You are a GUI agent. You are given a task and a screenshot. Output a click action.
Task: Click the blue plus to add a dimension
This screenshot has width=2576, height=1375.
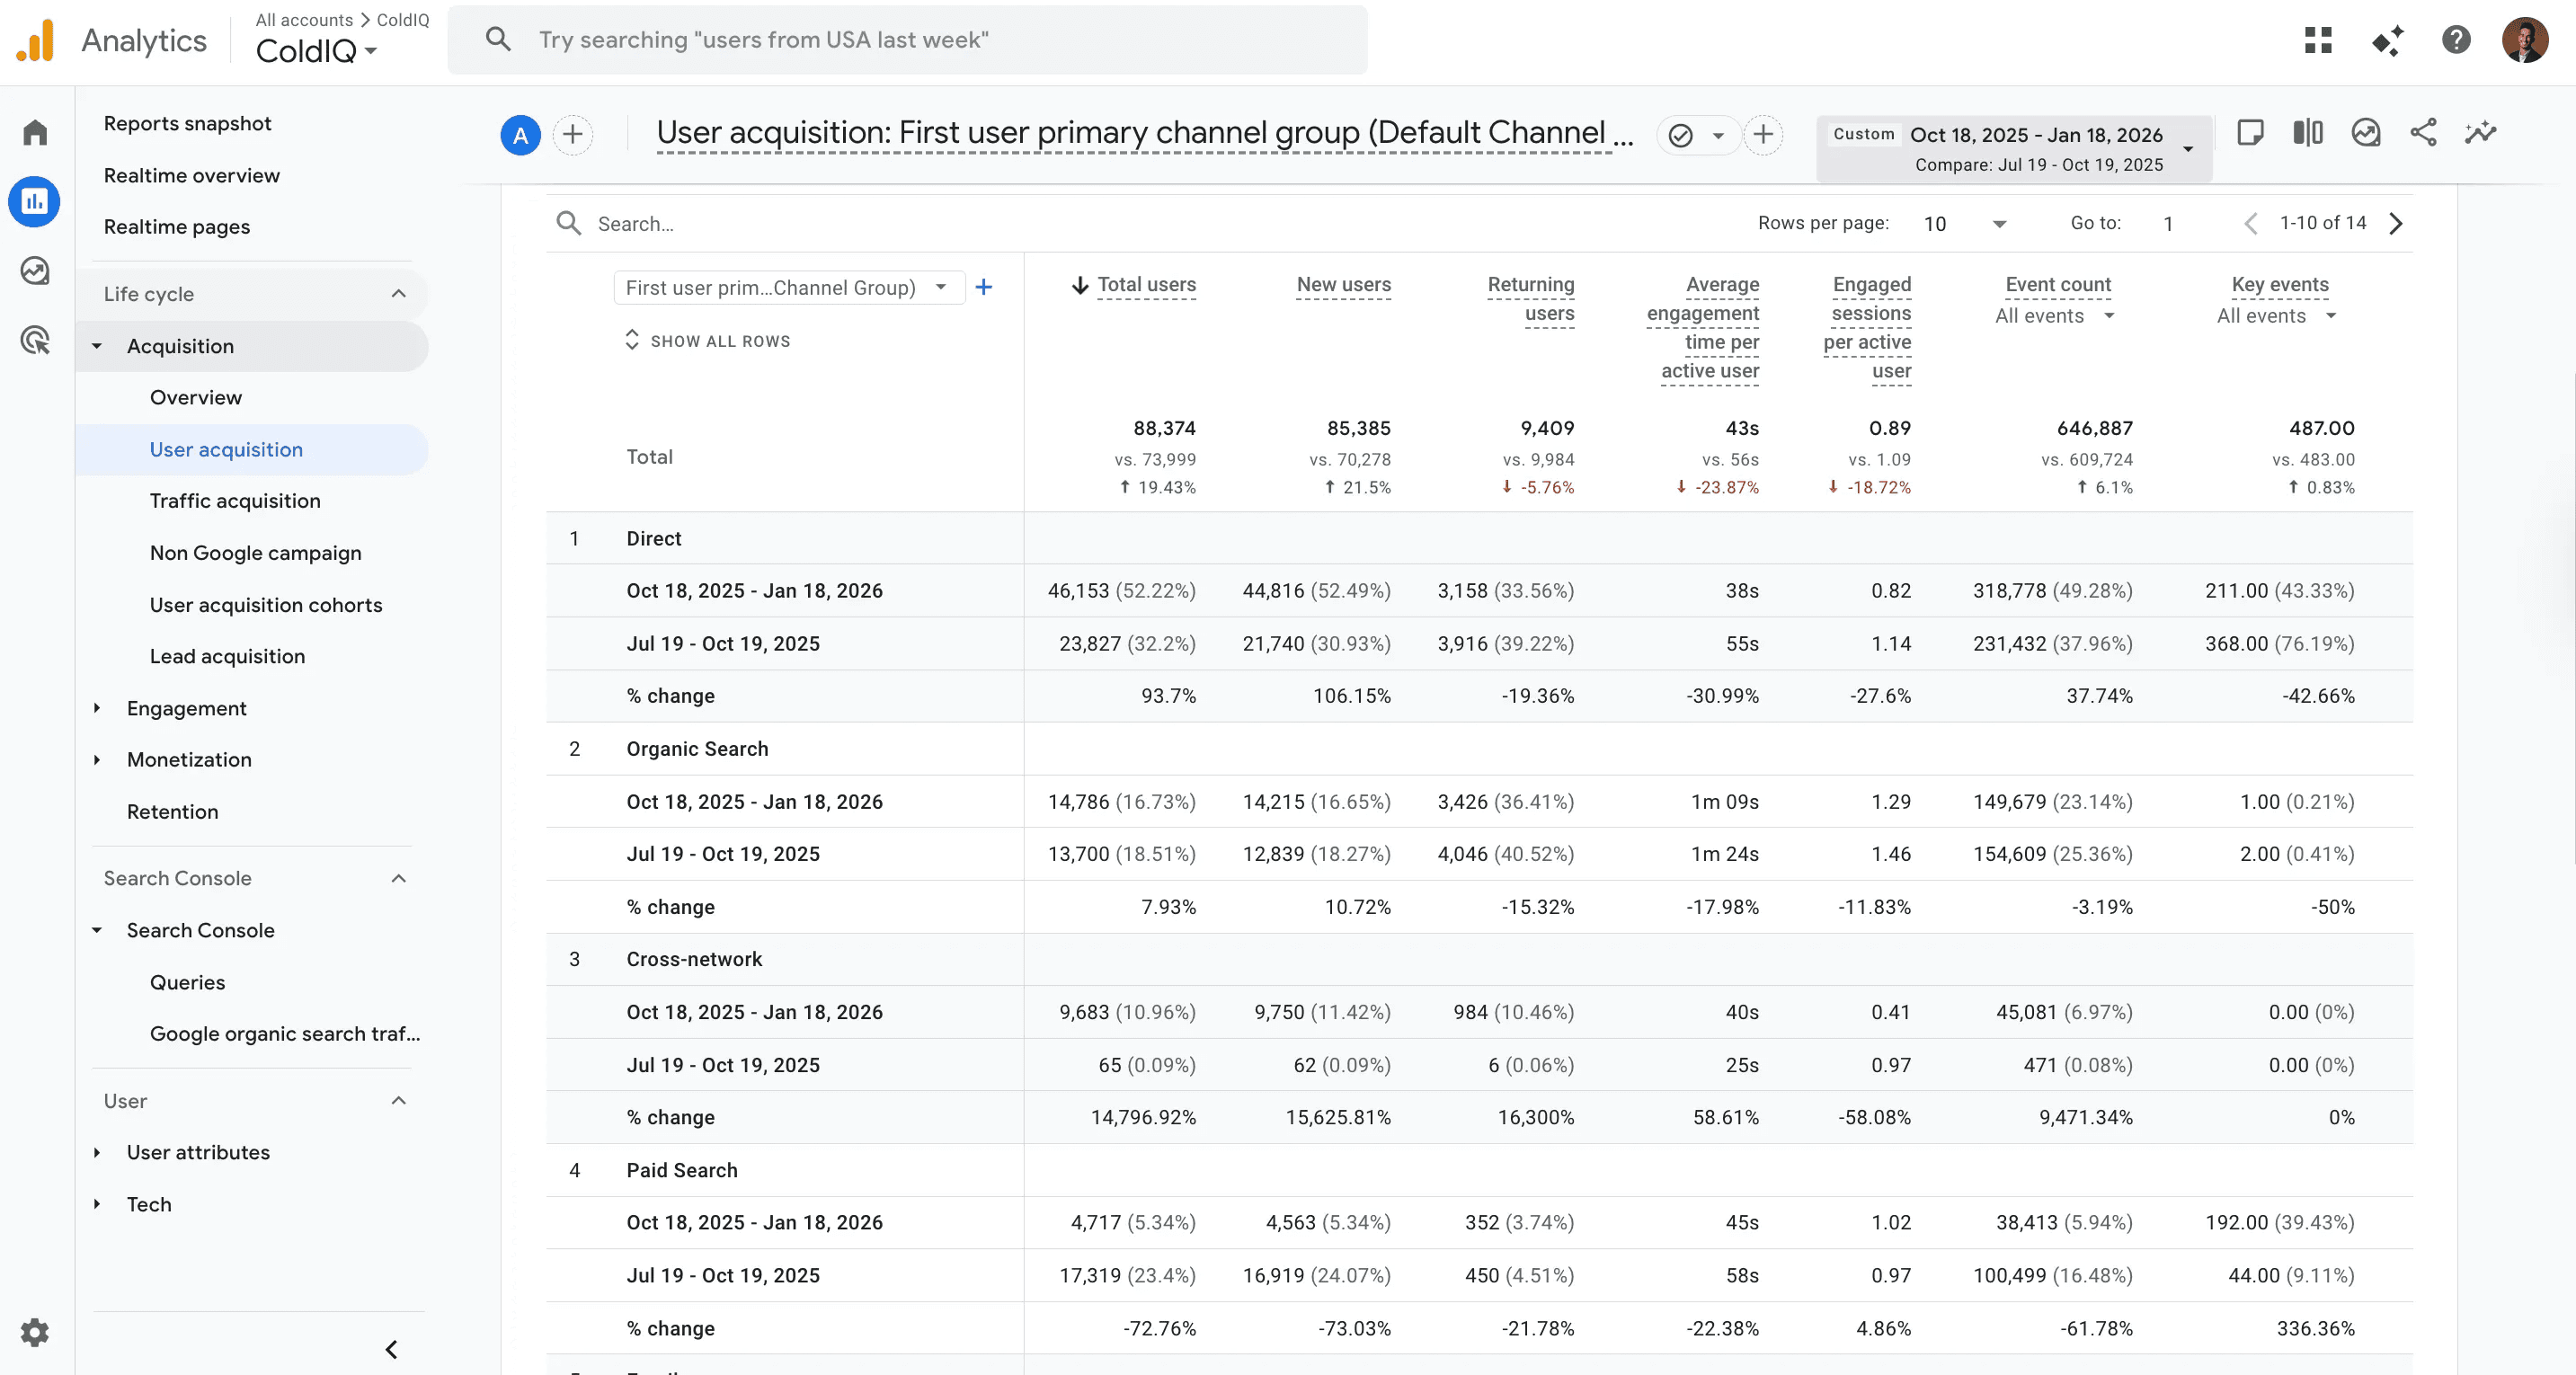[x=984, y=288]
